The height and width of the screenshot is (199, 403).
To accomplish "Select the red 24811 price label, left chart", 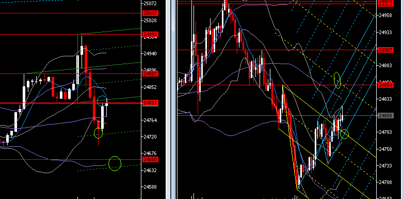I will click(x=150, y=103).
